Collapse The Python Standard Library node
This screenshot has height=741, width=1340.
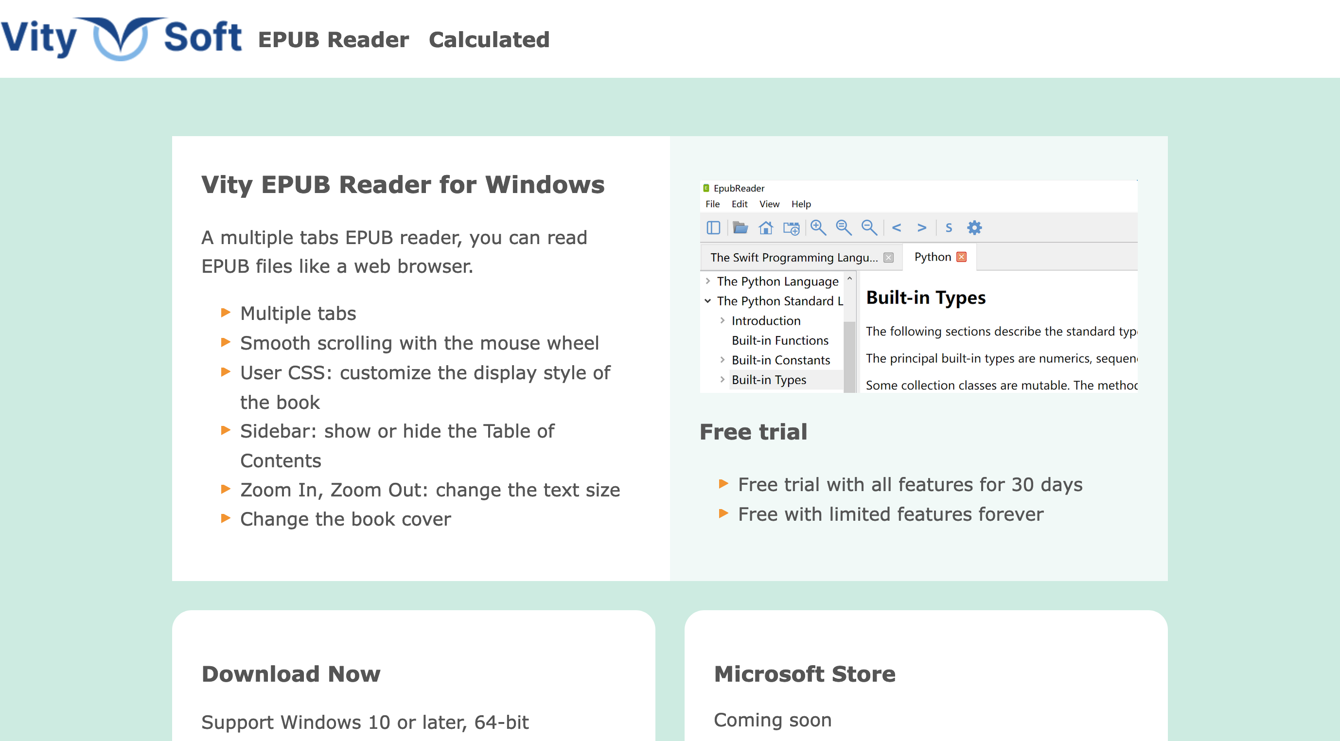coord(708,301)
